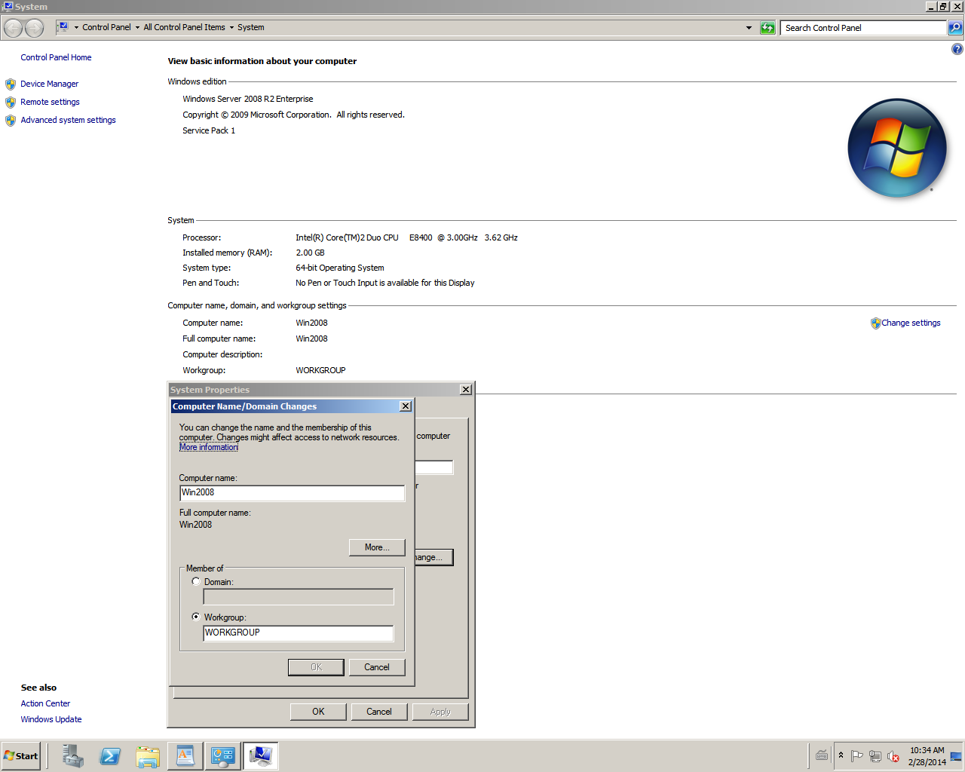Click the Back navigation arrow
The height and width of the screenshot is (772, 965).
[x=14, y=28]
